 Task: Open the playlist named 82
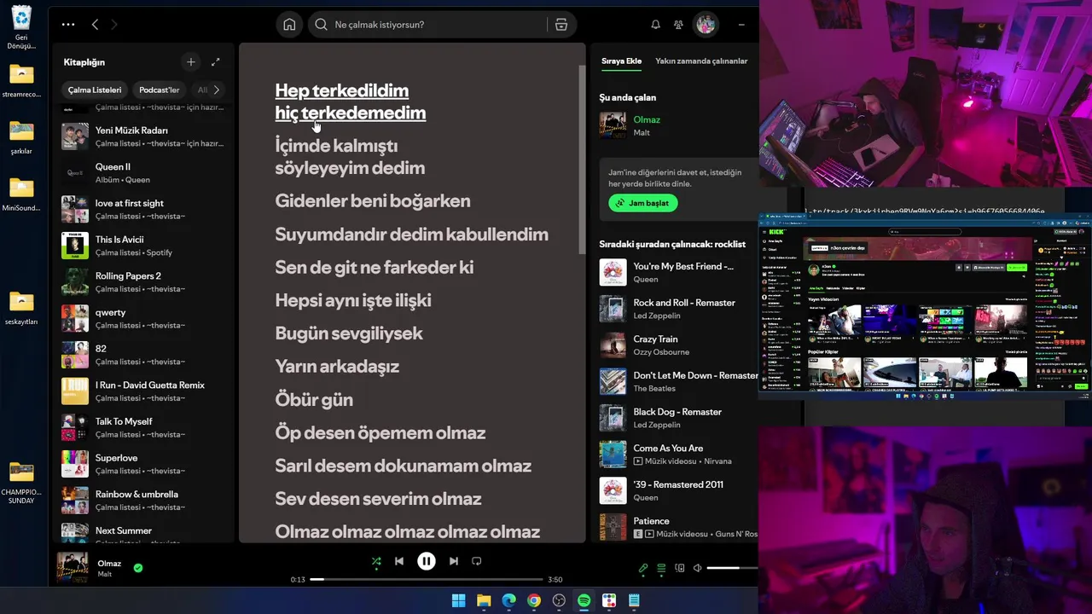pos(143,355)
